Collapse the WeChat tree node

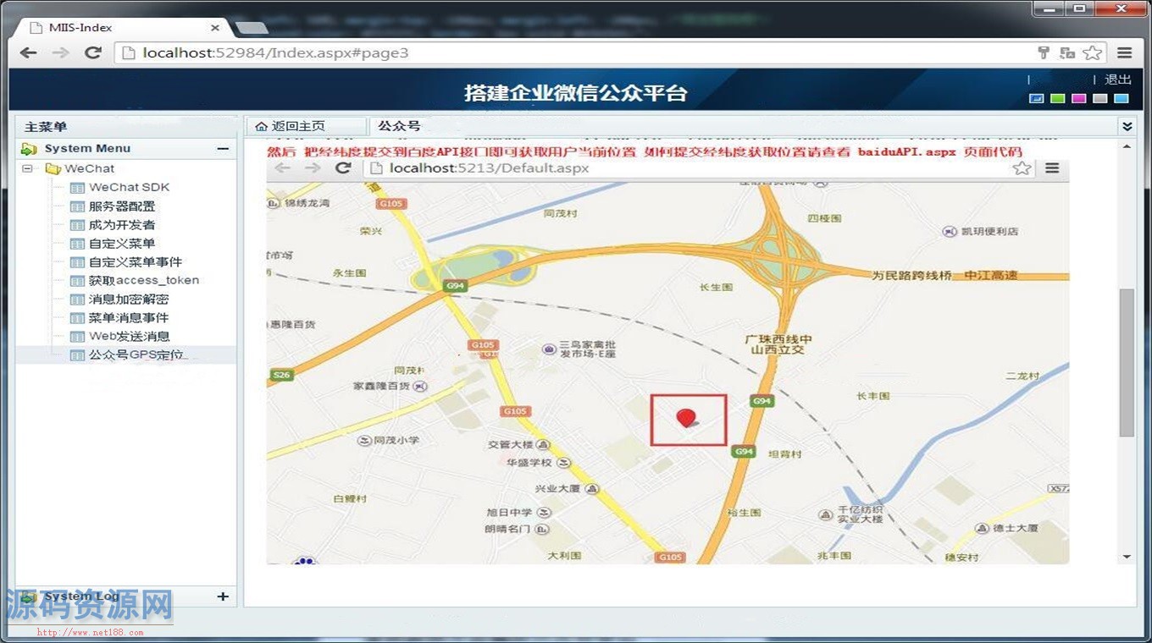click(28, 168)
